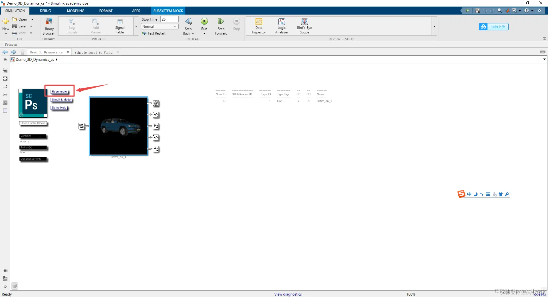Viewport: 548px width, 297px height.
Task: Switch to the SIMULATION tab
Action: click(15, 11)
